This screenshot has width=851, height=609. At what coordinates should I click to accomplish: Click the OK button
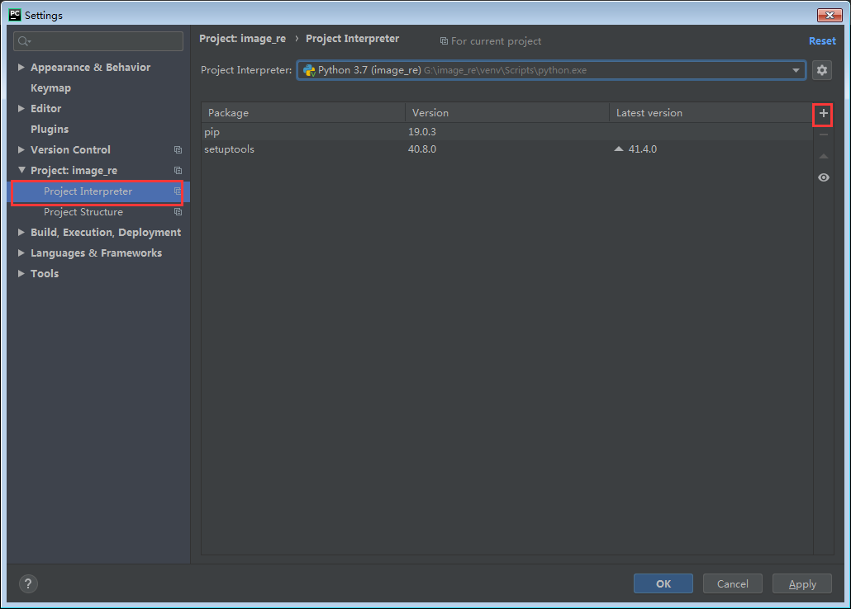(663, 583)
